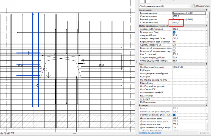The width and height of the screenshot is (211, 136).
Task: Collapse the Зависимости section
Action: [206, 10]
